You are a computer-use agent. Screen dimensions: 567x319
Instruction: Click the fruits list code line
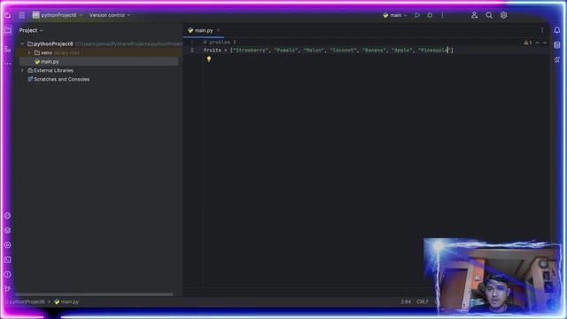tap(329, 51)
